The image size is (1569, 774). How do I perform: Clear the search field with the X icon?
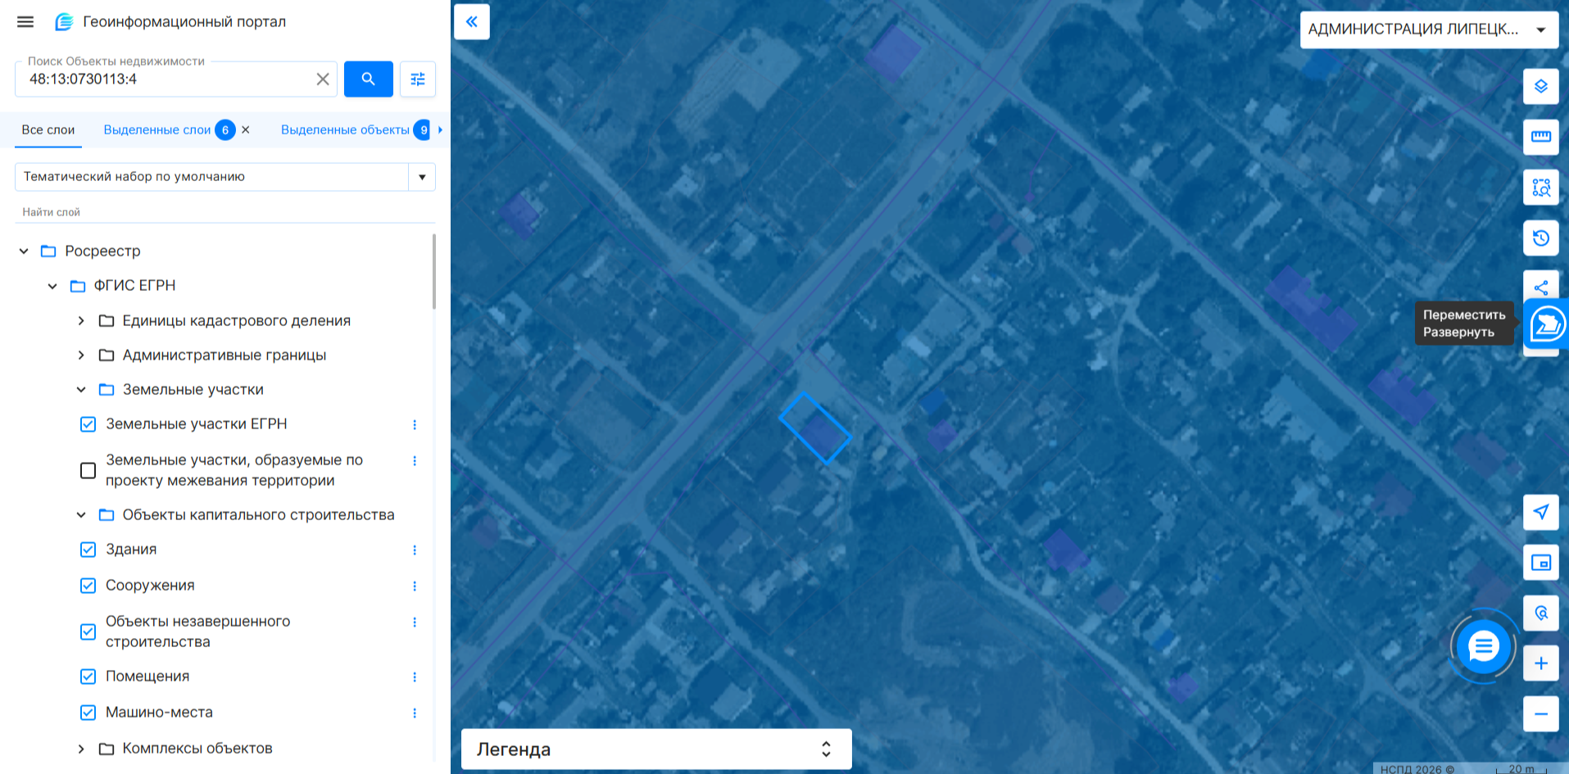(x=323, y=79)
